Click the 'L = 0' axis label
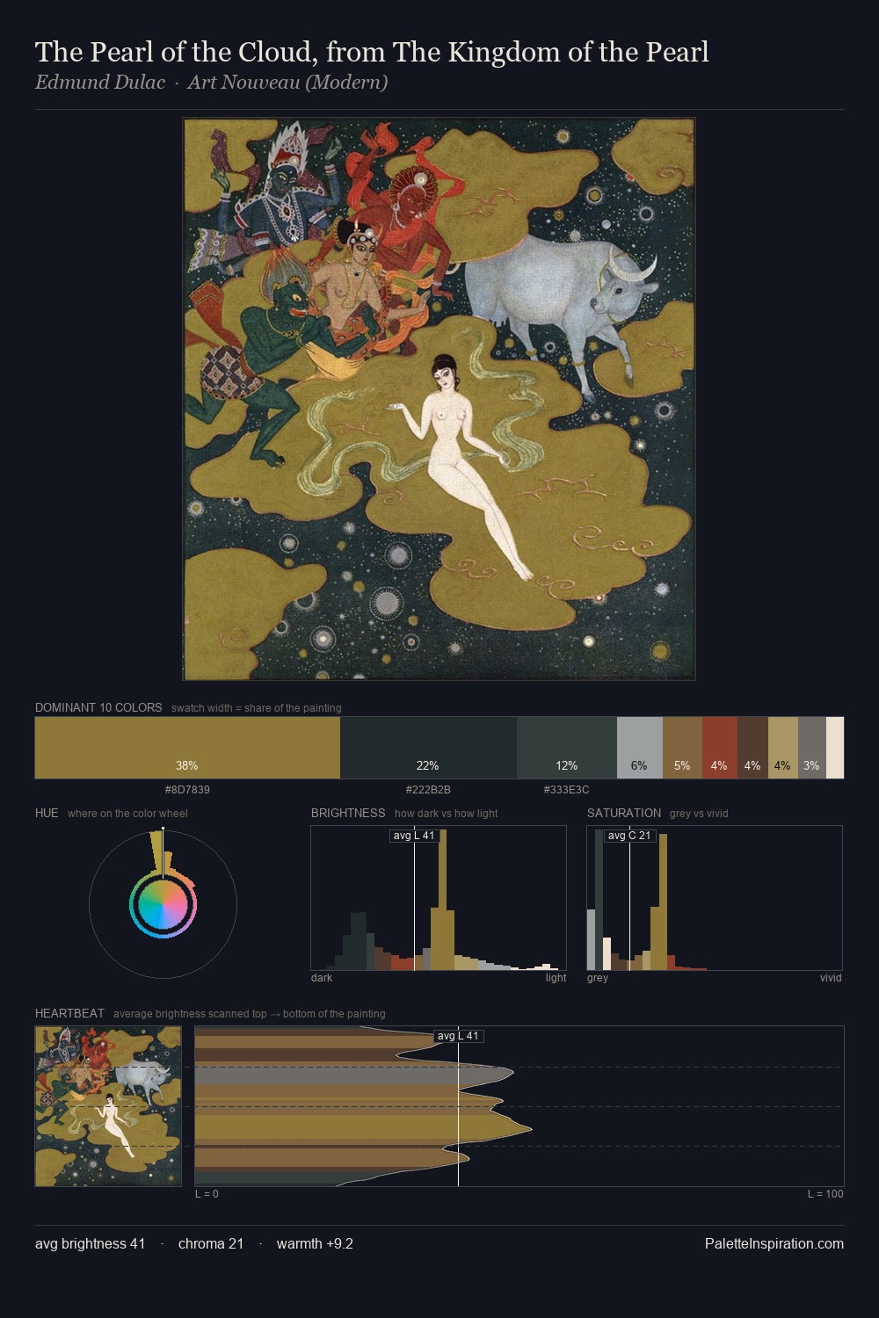This screenshot has height=1318, width=879. pos(207,1194)
